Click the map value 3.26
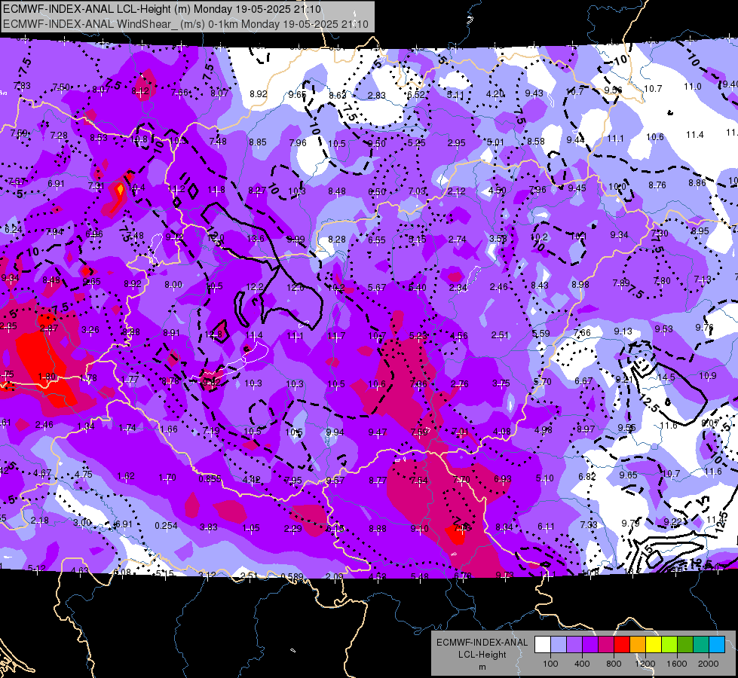Image resolution: width=738 pixels, height=678 pixels. [90, 330]
